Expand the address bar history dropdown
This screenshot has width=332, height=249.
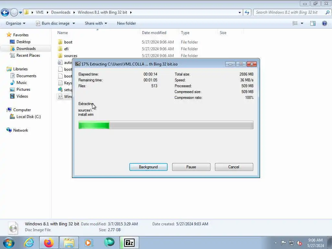[240, 13]
